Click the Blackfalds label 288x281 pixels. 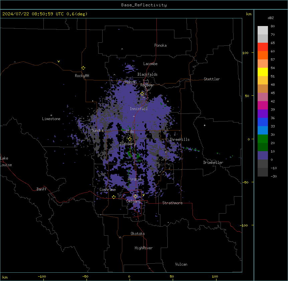pos(147,74)
